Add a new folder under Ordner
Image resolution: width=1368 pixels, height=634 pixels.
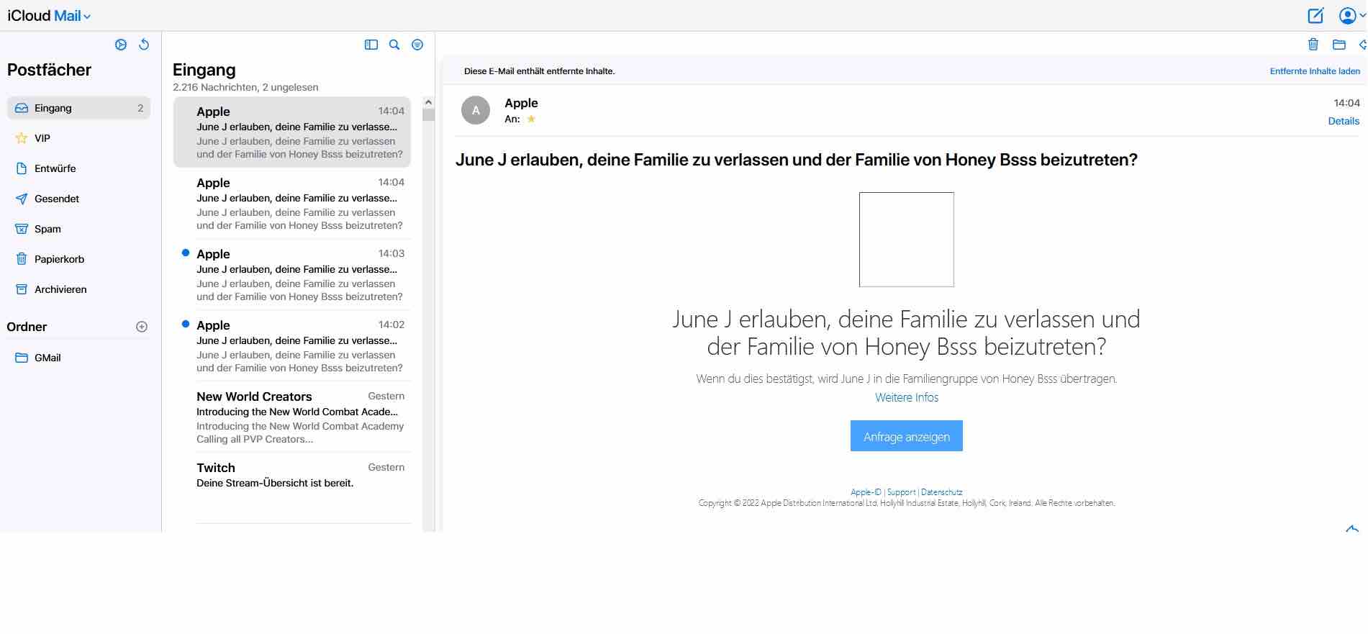coord(142,327)
